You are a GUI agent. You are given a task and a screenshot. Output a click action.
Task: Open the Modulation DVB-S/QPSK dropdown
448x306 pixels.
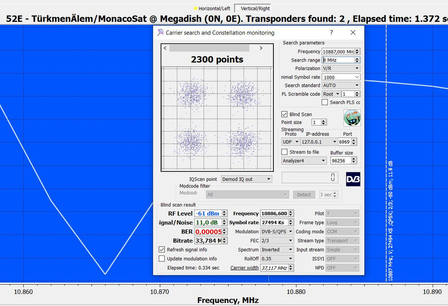[x=277, y=231]
